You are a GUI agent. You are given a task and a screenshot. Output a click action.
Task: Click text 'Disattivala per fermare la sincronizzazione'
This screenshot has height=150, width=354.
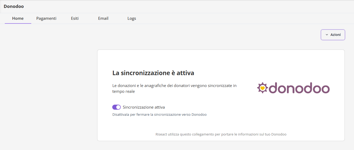pos(159,115)
